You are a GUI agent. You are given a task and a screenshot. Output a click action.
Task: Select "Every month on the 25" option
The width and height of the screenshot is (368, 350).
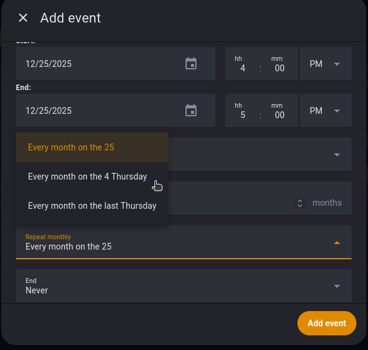coord(71,147)
